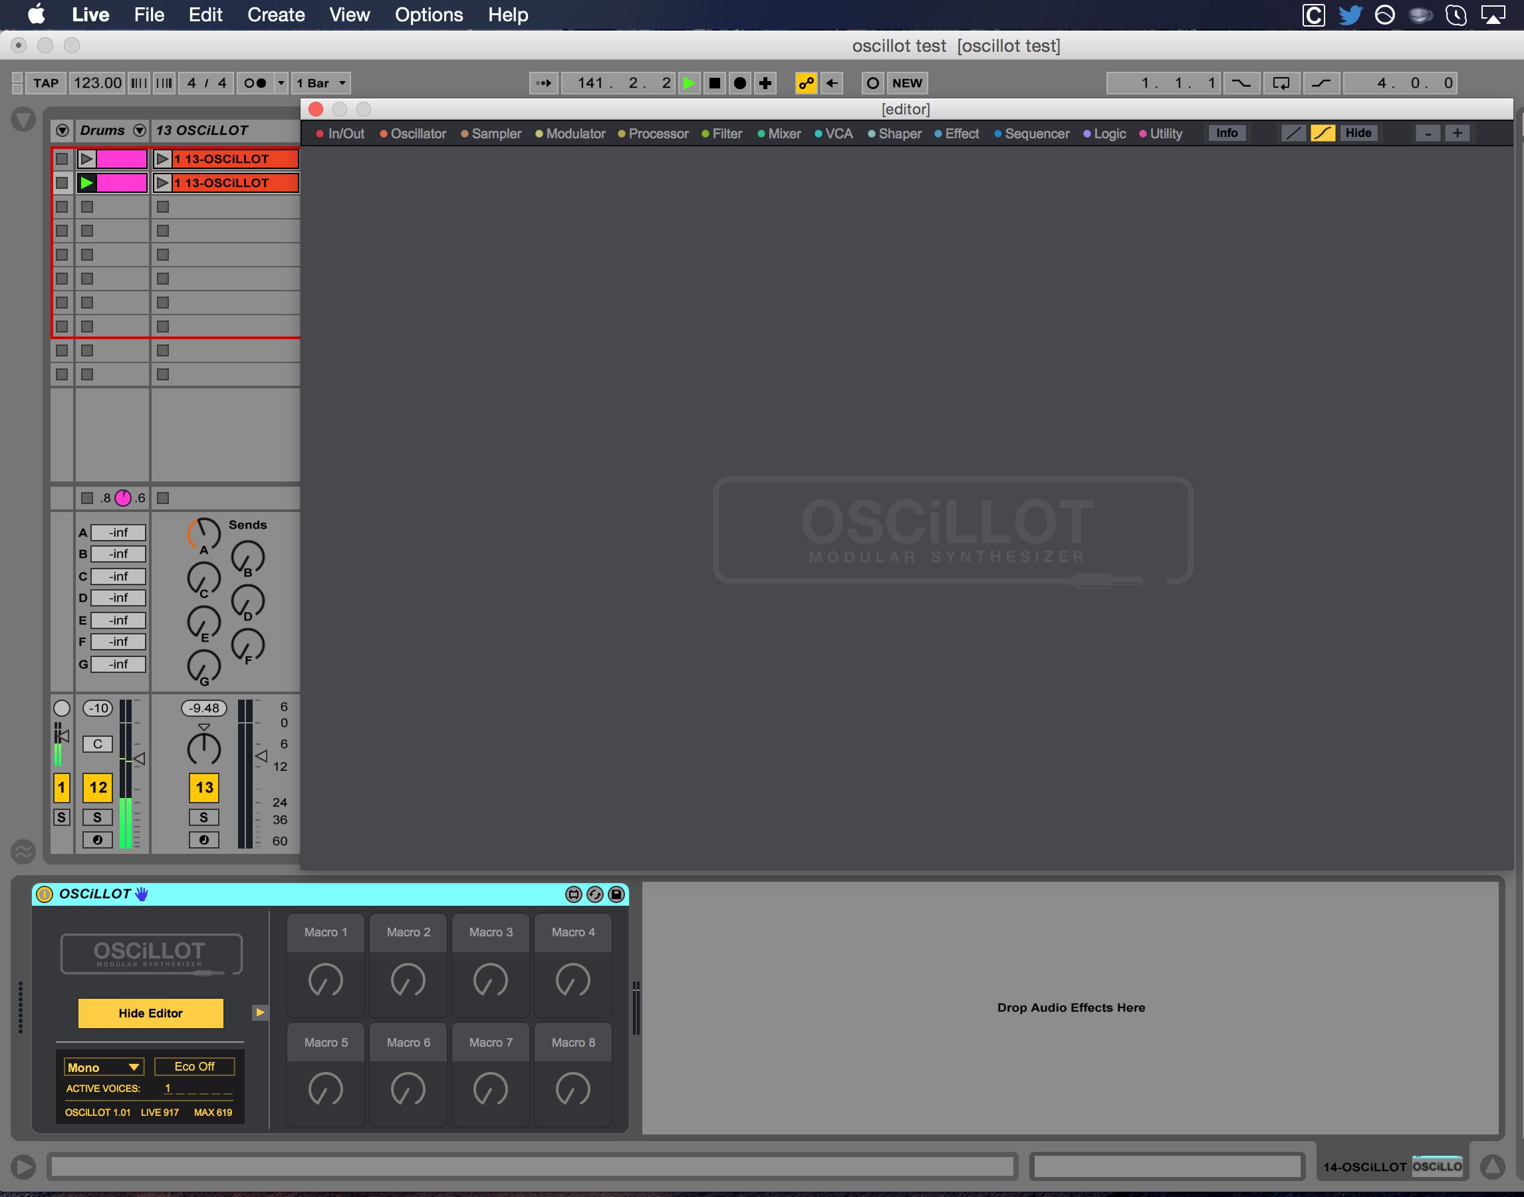Image resolution: width=1524 pixels, height=1197 pixels.
Task: Stop playback with the Stop button
Action: pyautogui.click(x=714, y=82)
